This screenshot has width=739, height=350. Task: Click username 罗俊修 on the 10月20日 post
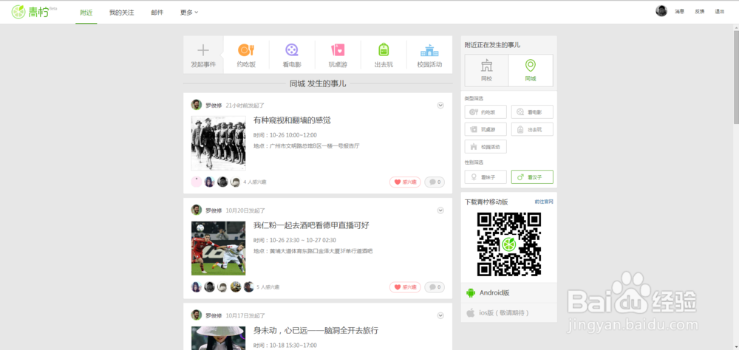click(x=214, y=210)
